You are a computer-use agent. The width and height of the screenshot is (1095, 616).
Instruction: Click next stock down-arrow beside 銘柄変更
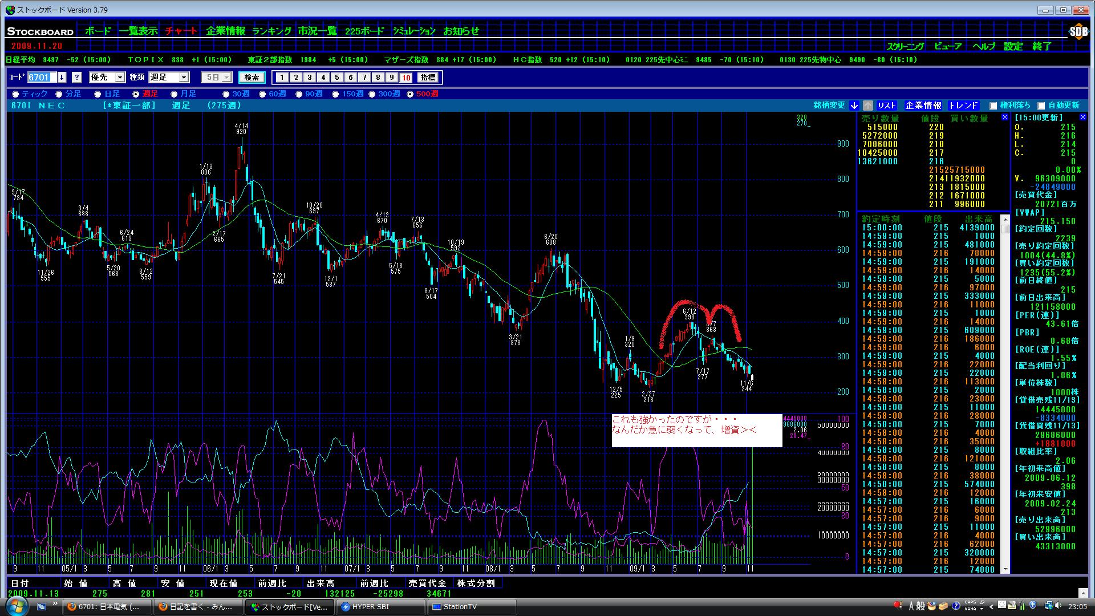pyautogui.click(x=854, y=106)
